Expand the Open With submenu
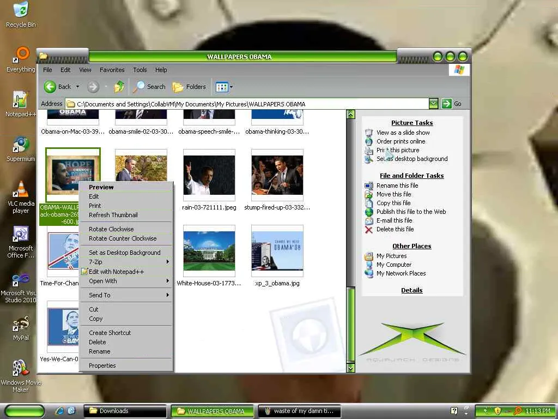The width and height of the screenshot is (558, 419). tap(126, 281)
